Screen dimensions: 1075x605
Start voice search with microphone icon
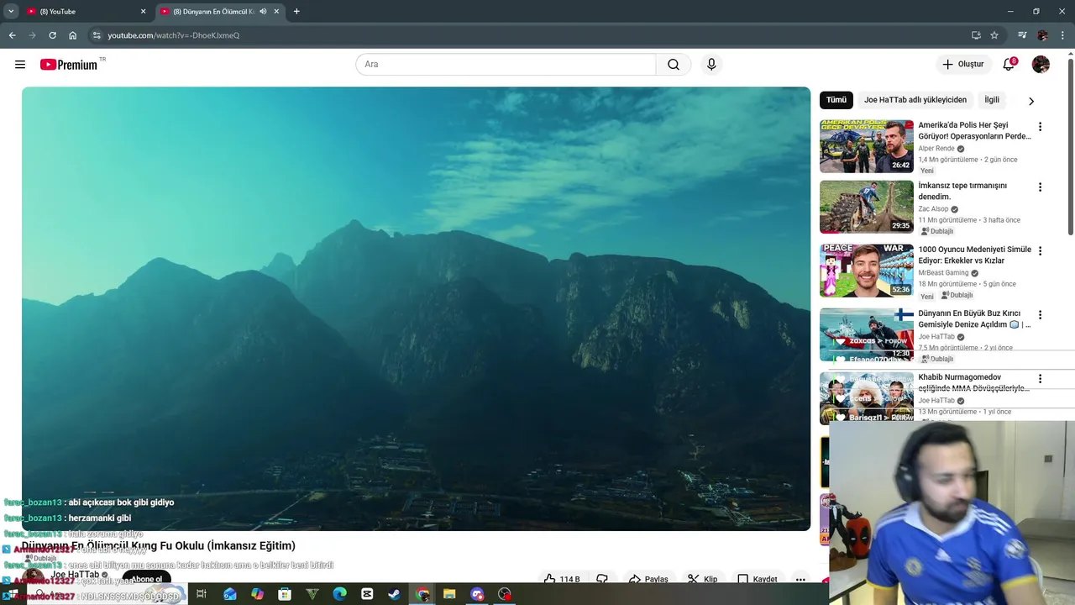click(711, 65)
